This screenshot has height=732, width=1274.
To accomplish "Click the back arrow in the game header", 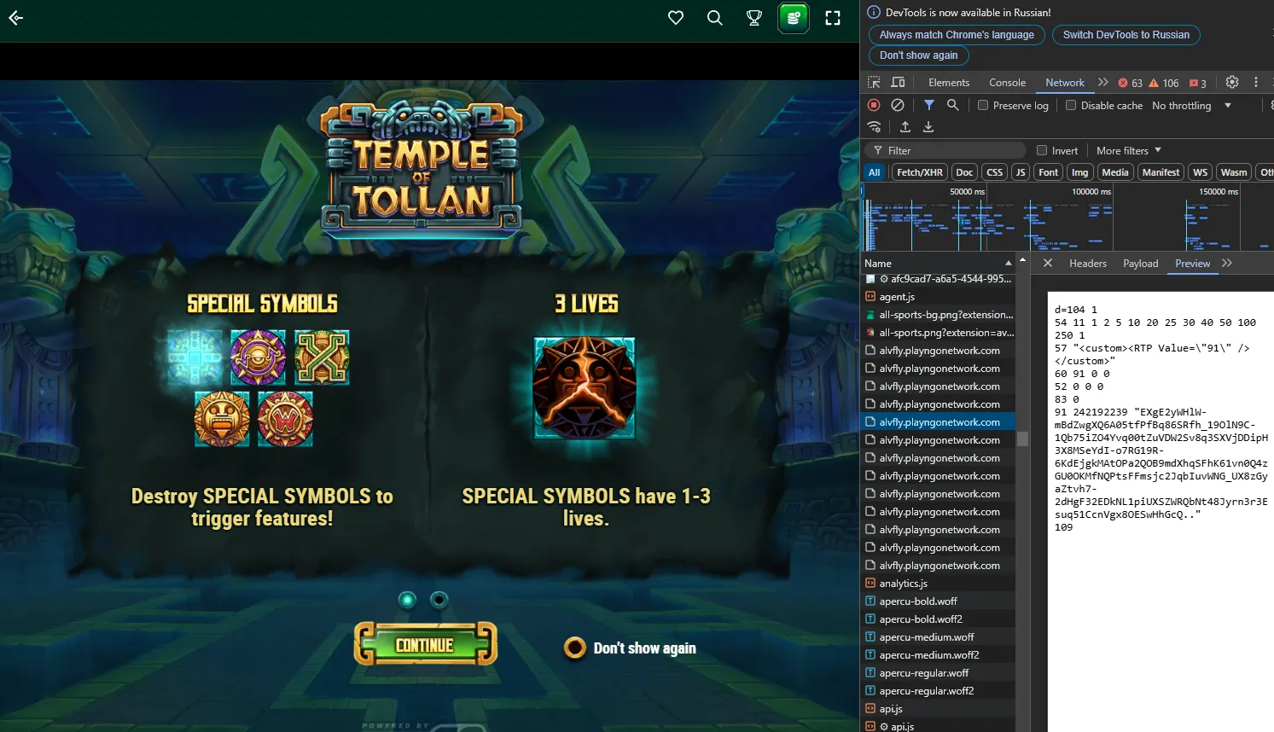I will [15, 18].
